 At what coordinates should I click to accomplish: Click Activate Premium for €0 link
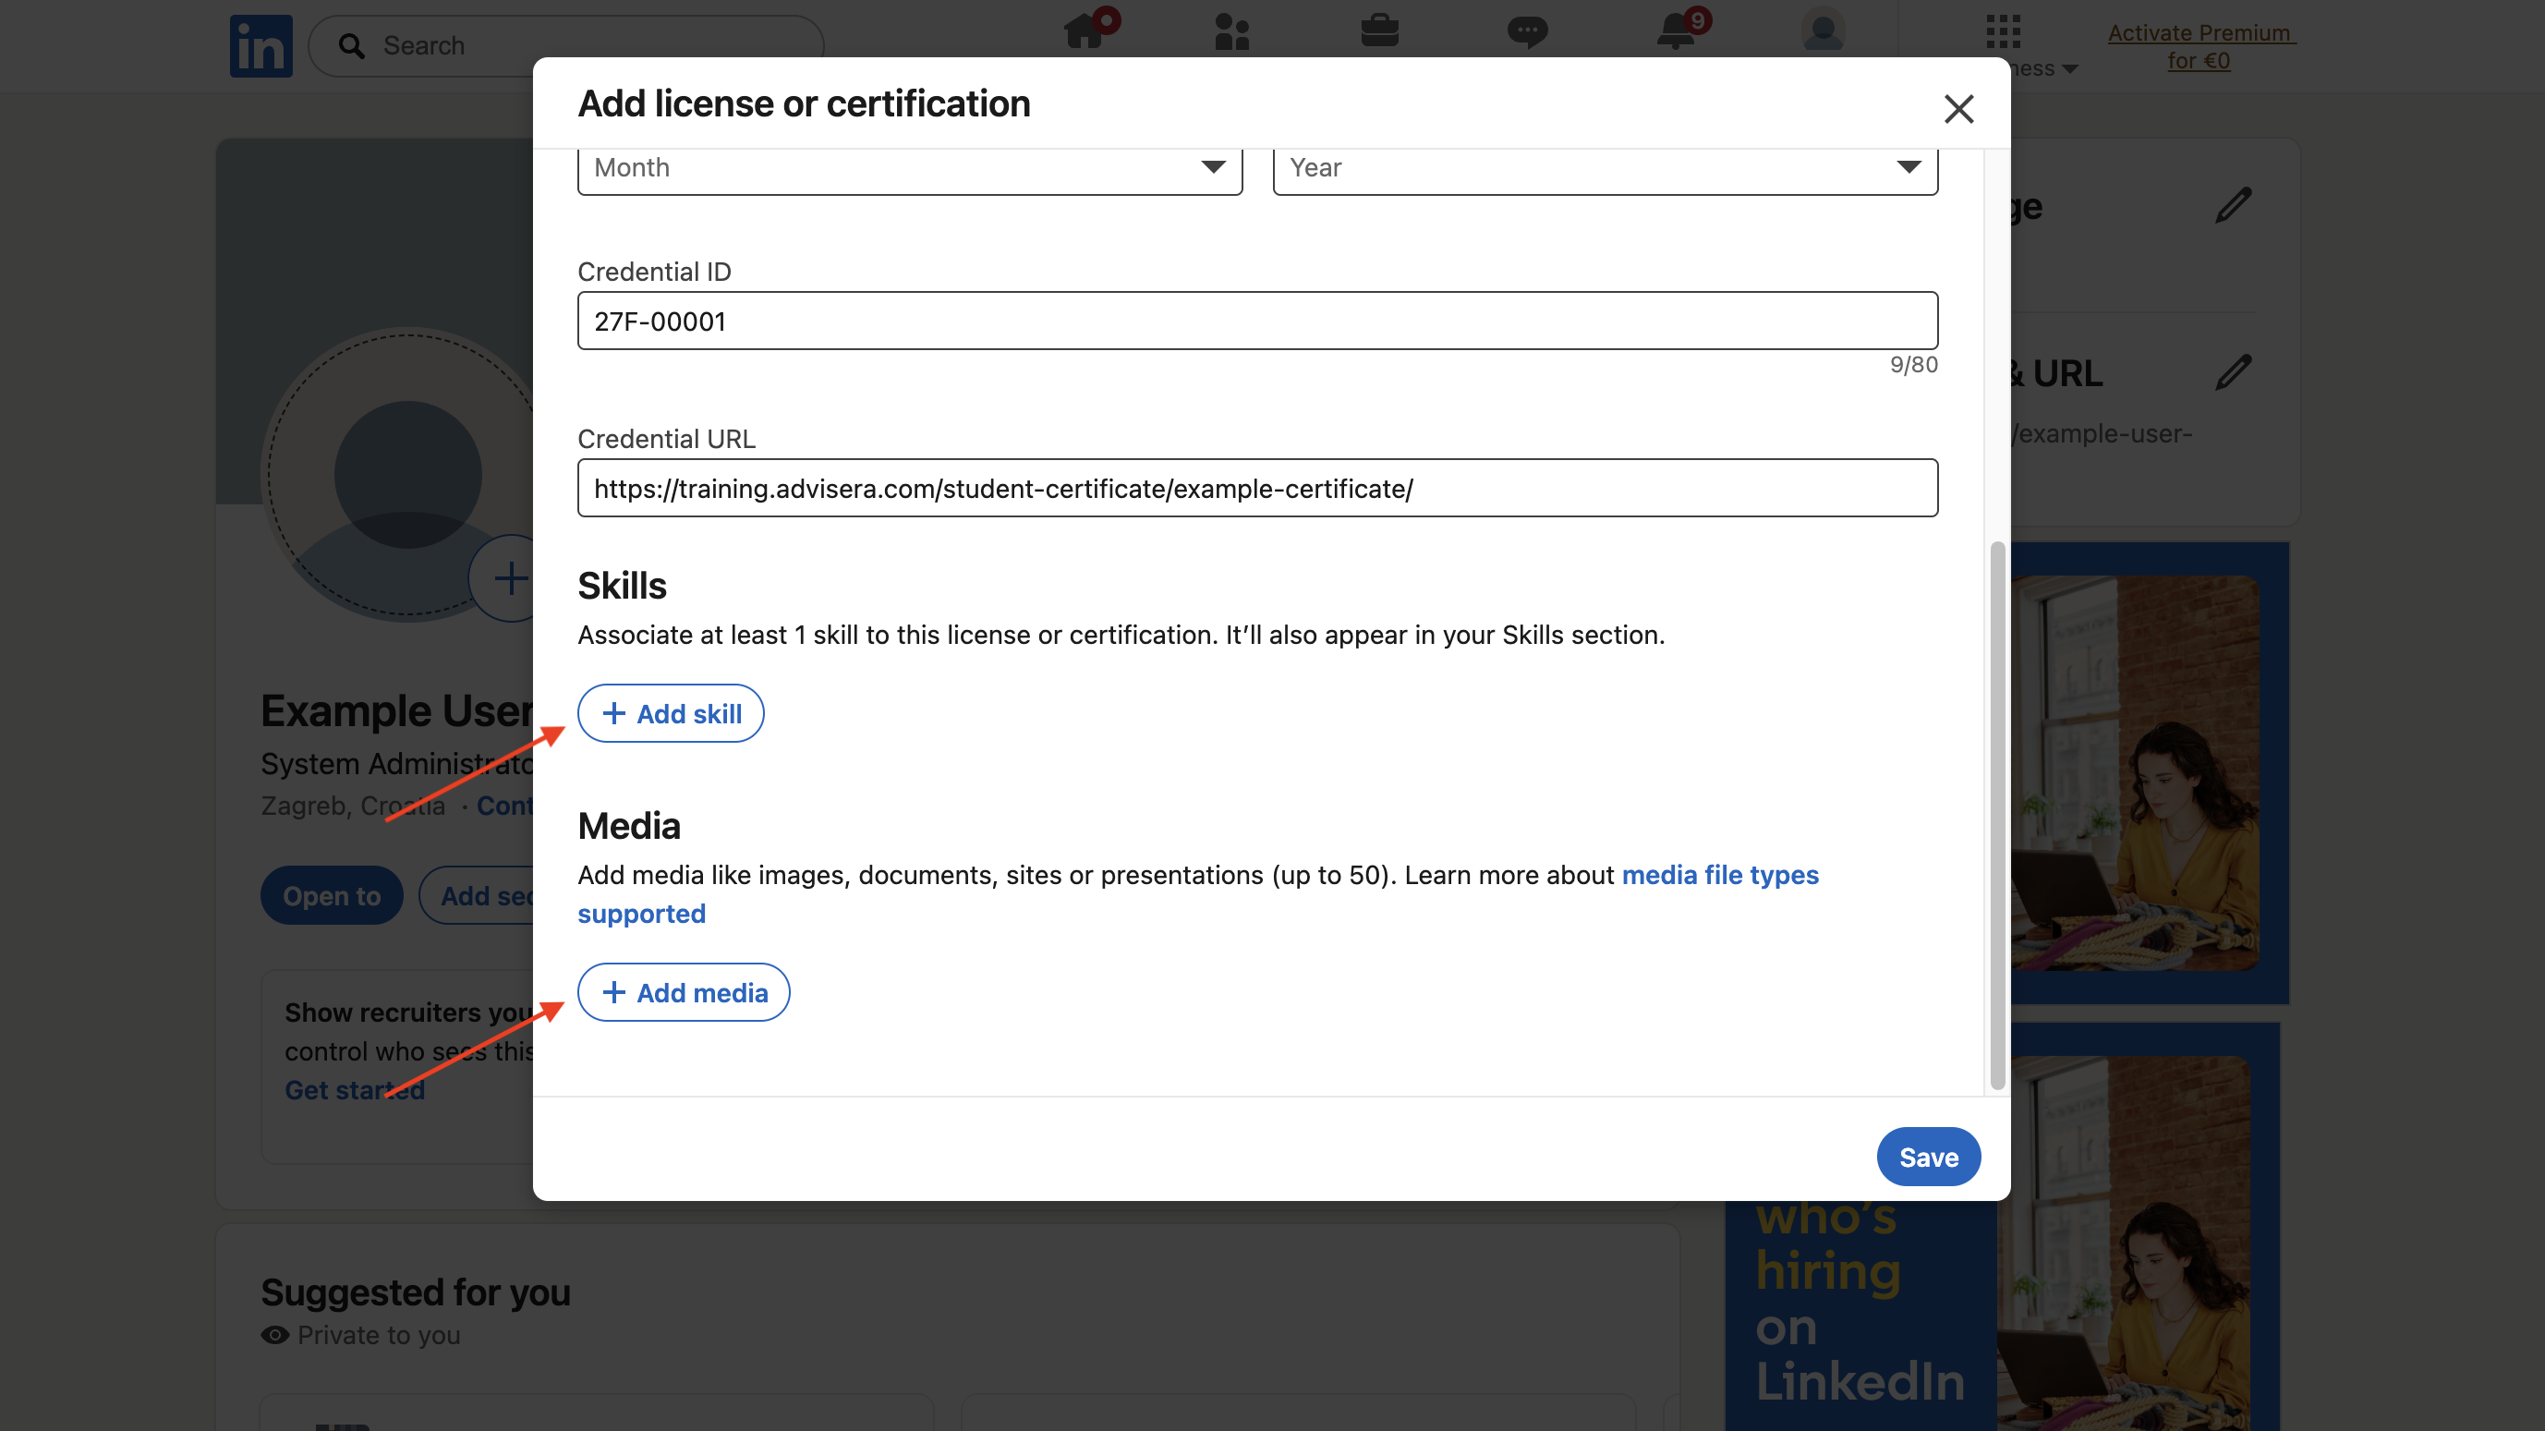(2200, 46)
